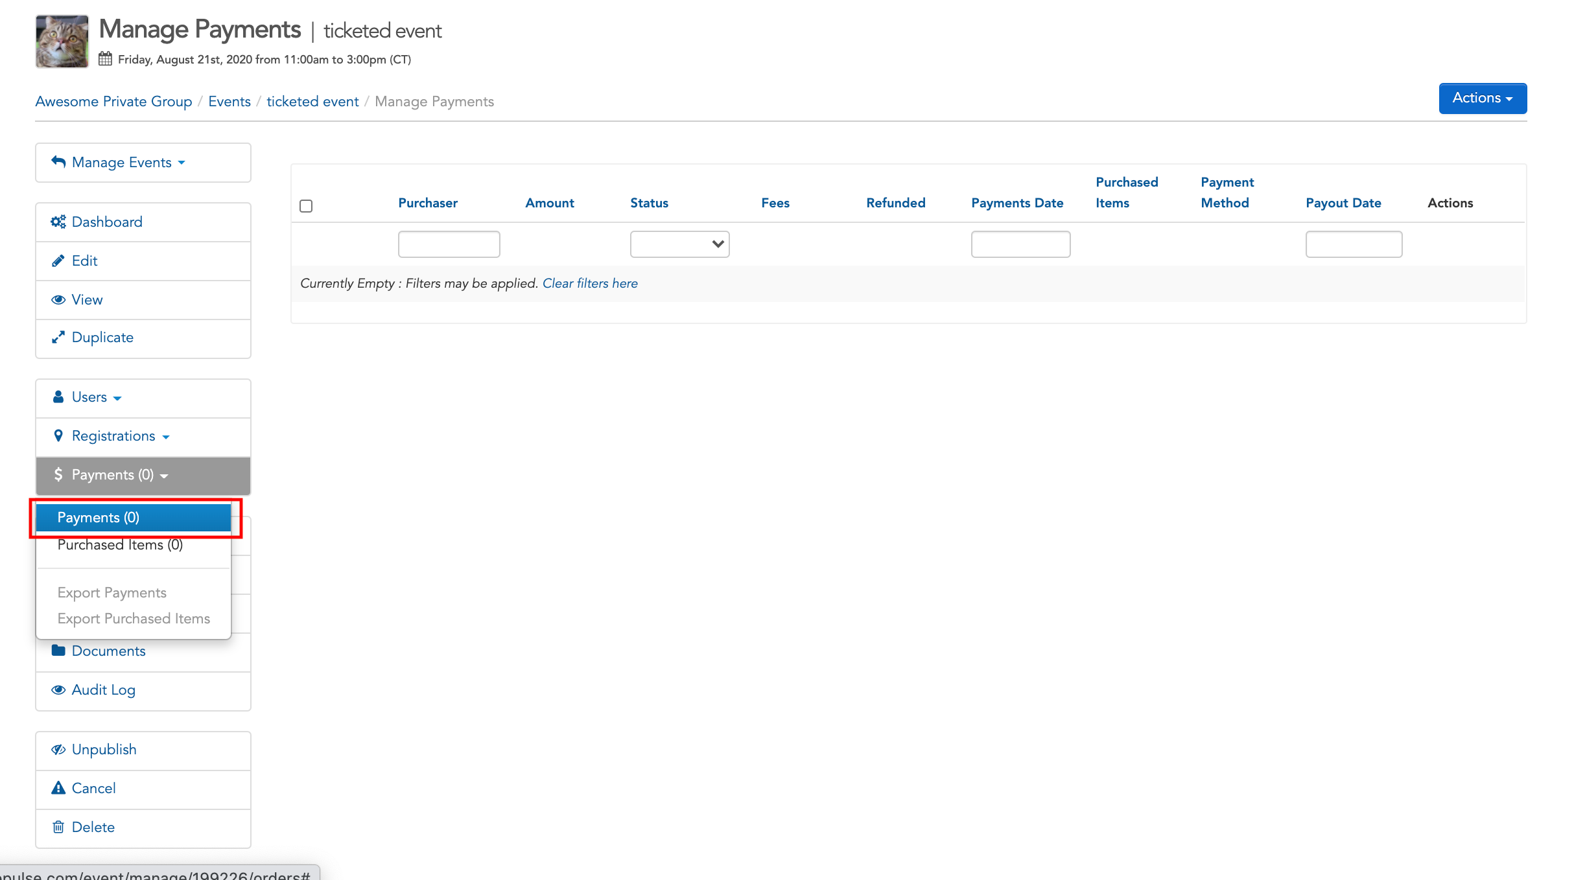Click the Cancel warning triangle icon
Screen dimensions: 1574x880
point(58,788)
